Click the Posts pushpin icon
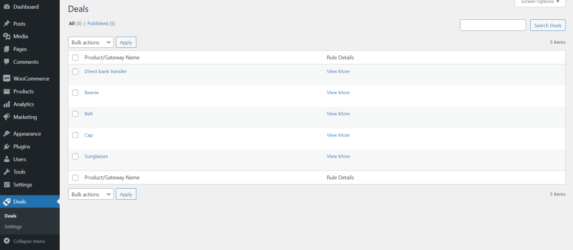573x250 pixels. 6,24
